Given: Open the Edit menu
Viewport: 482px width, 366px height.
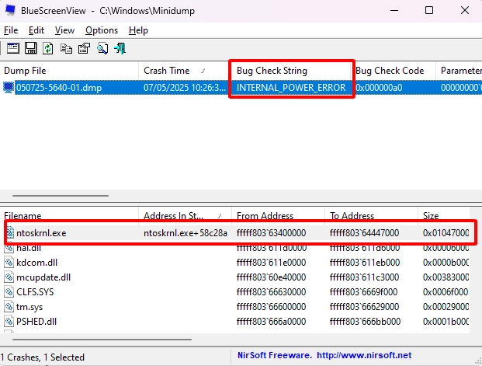Looking at the screenshot, I should click(x=36, y=30).
